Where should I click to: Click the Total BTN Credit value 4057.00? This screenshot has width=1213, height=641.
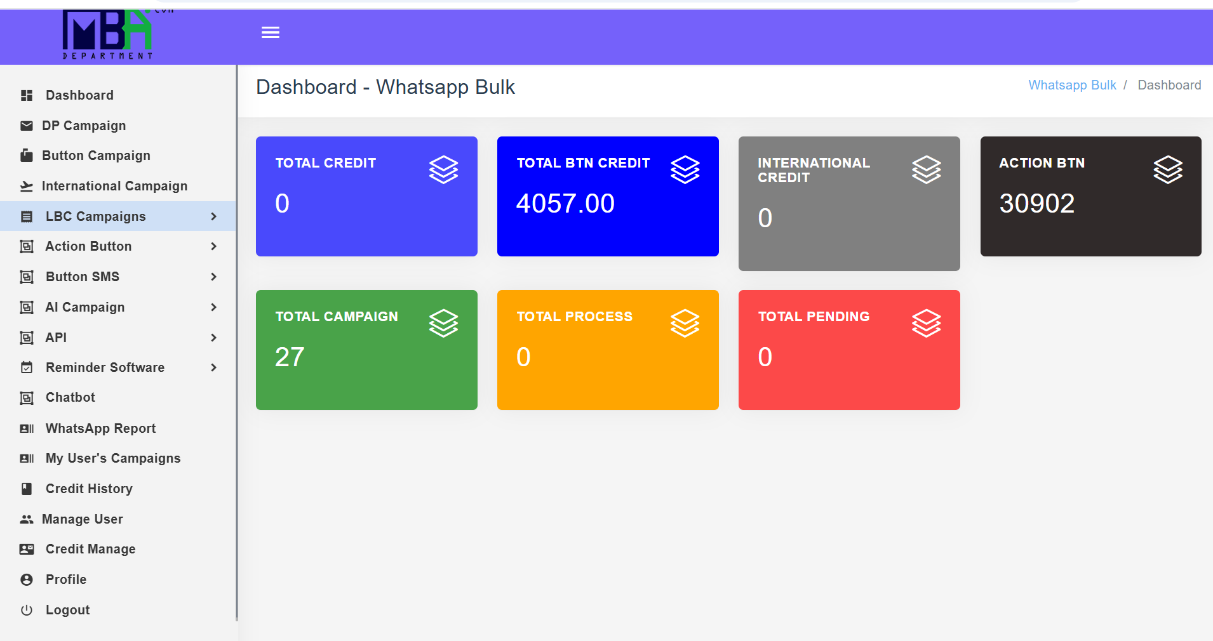(565, 204)
